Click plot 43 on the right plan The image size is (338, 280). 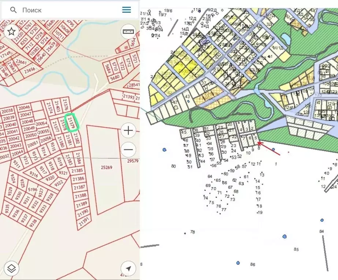pyautogui.click(x=187, y=96)
